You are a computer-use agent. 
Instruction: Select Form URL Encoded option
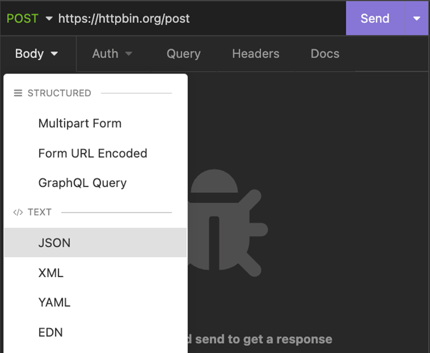(93, 153)
